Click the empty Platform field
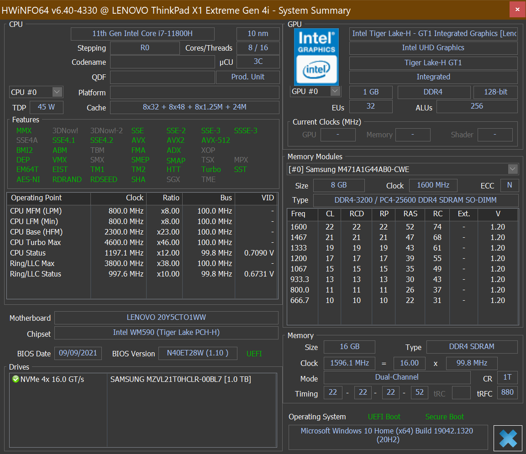The image size is (526, 454). (195, 93)
